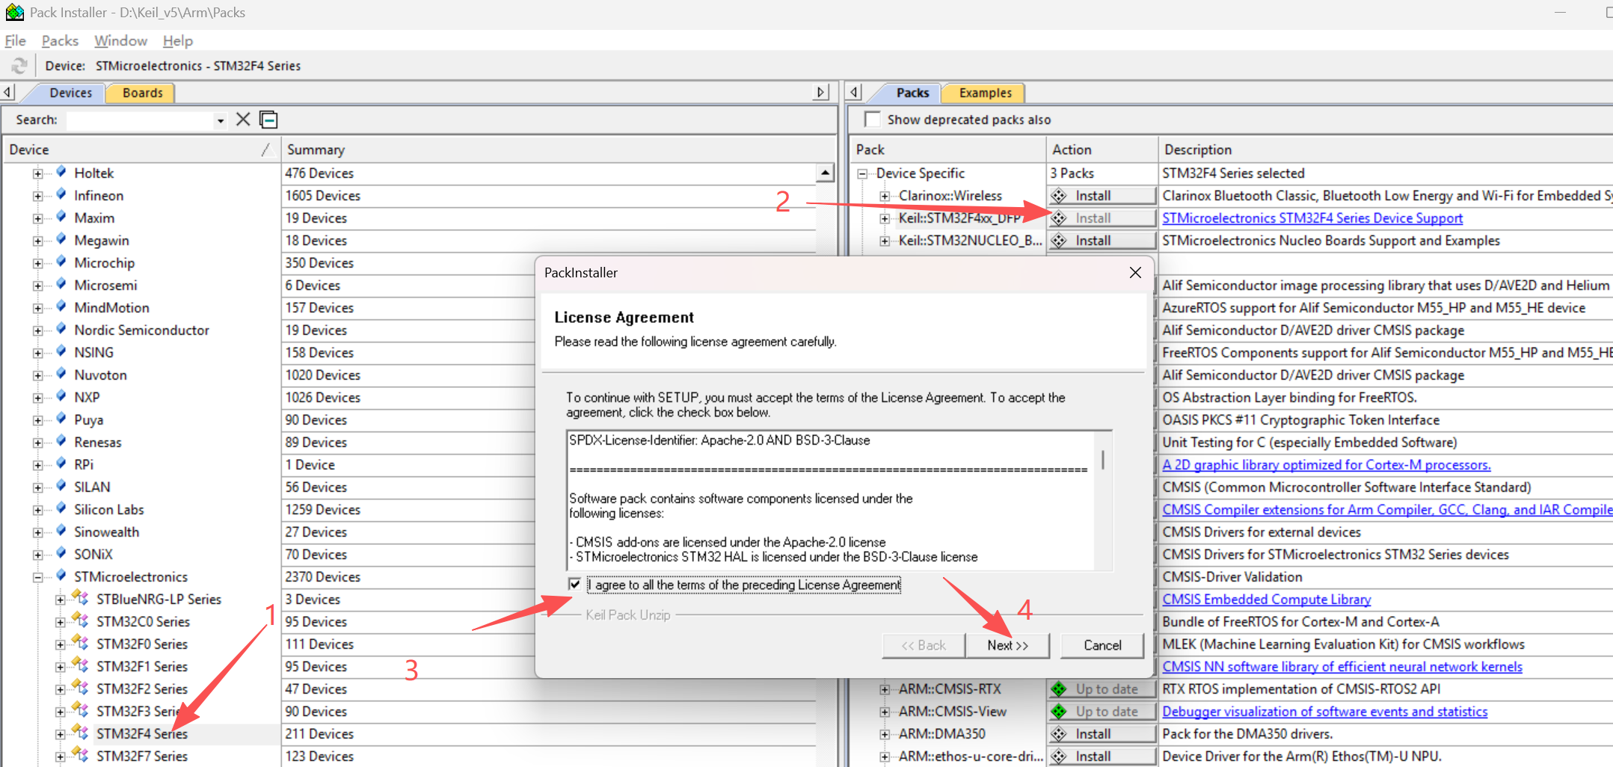Screen dimensions: 1613x767
Task: Click the left-panel scroll-left arrow icon
Action: click(7, 92)
